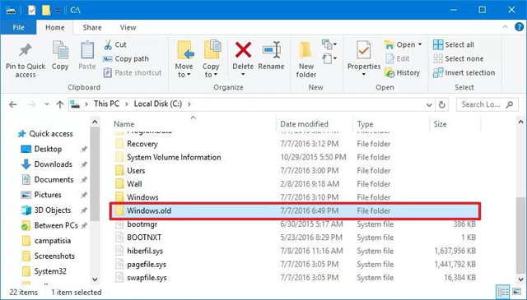Click the Copy path command

coord(126,58)
